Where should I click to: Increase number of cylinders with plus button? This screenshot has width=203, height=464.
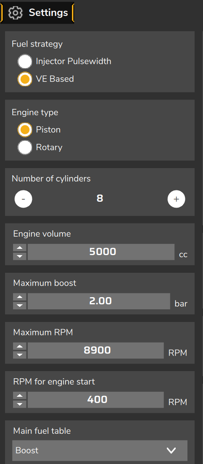pyautogui.click(x=177, y=199)
